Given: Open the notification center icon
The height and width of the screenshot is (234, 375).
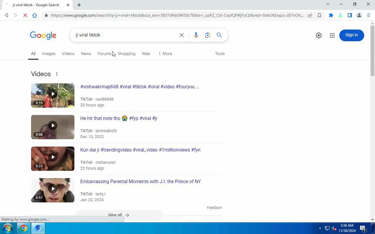Looking at the screenshot, I should (363, 228).
